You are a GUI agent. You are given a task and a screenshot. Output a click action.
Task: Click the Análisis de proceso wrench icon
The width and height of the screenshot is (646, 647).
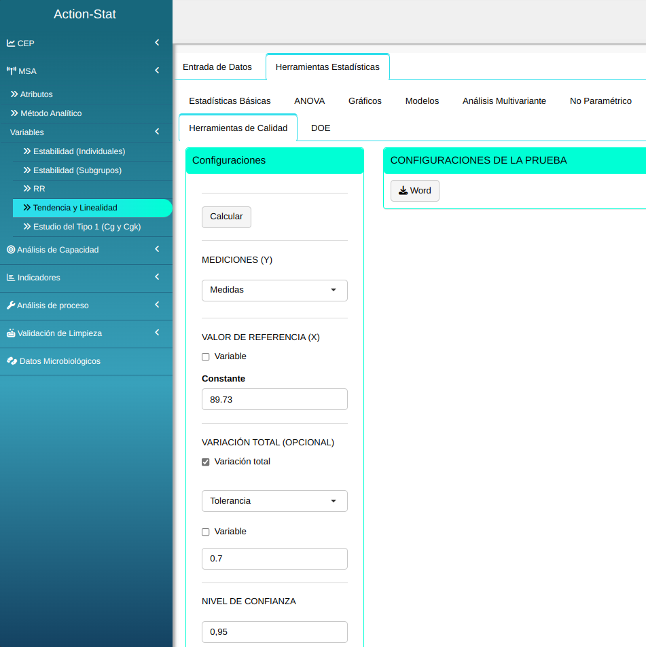[11, 306]
